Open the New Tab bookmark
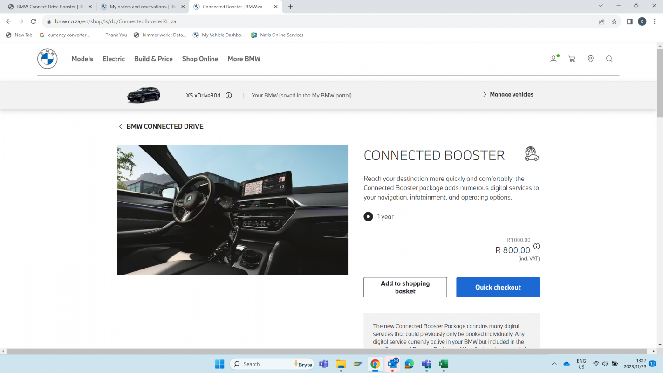This screenshot has height=373, width=663. pyautogui.click(x=19, y=35)
